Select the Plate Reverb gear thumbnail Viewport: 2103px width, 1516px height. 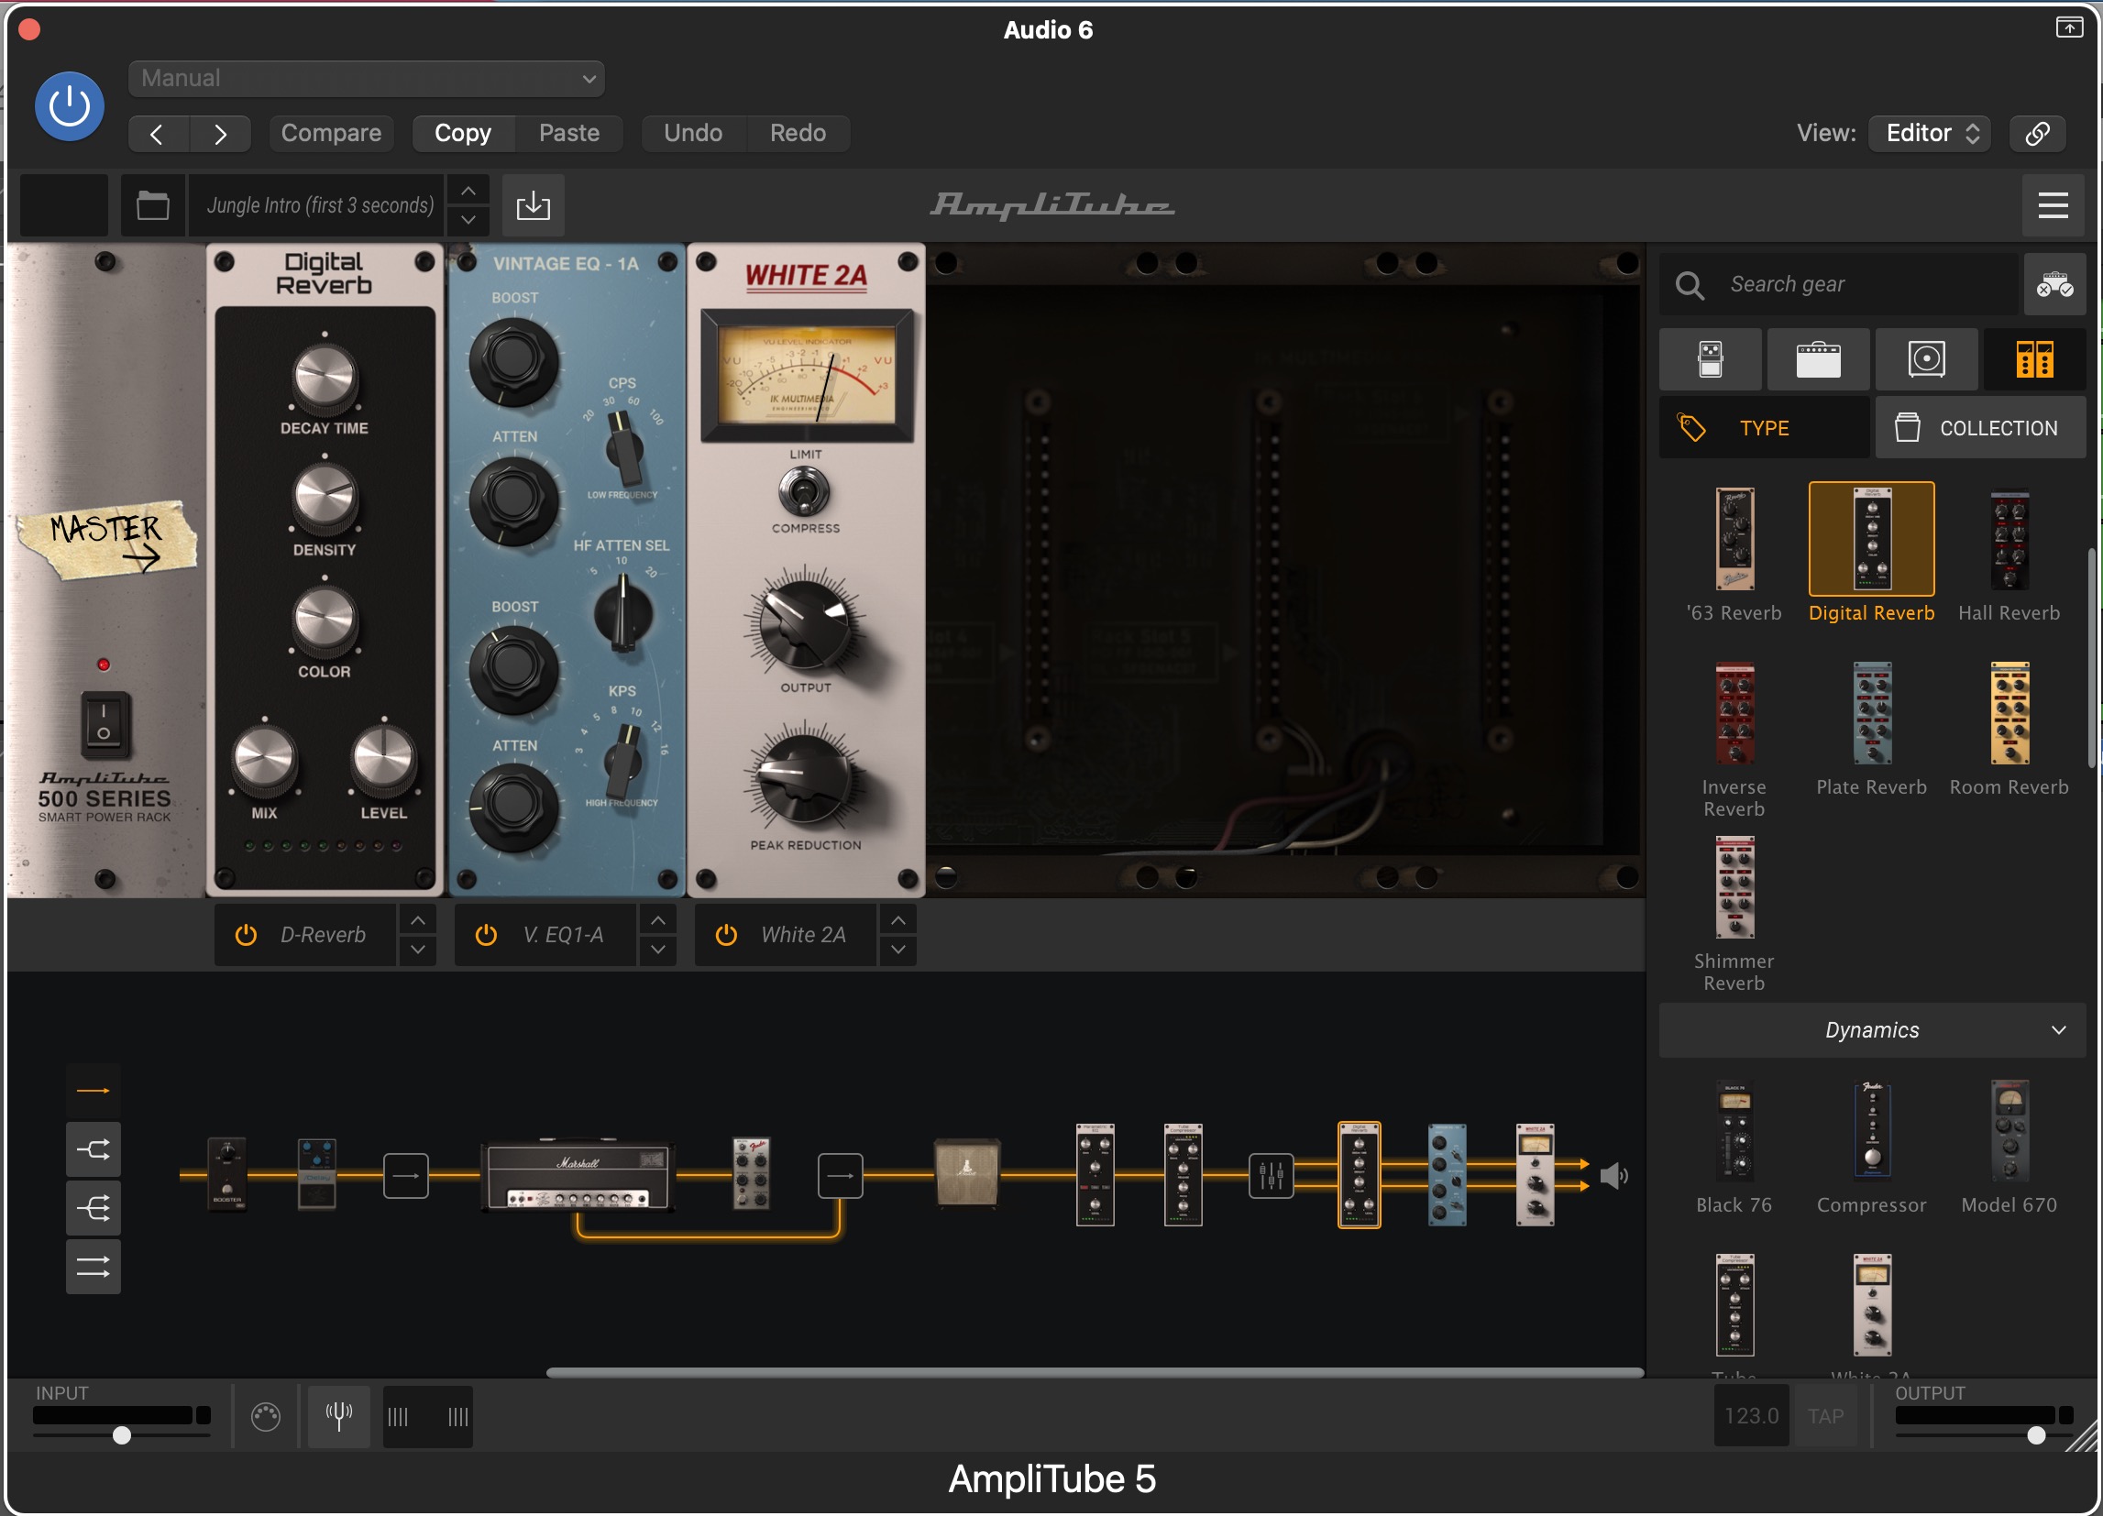click(x=1871, y=714)
